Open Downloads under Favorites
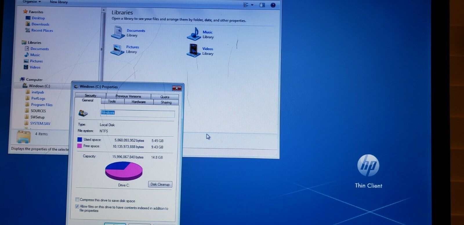This screenshot has height=225, width=464. [40, 24]
